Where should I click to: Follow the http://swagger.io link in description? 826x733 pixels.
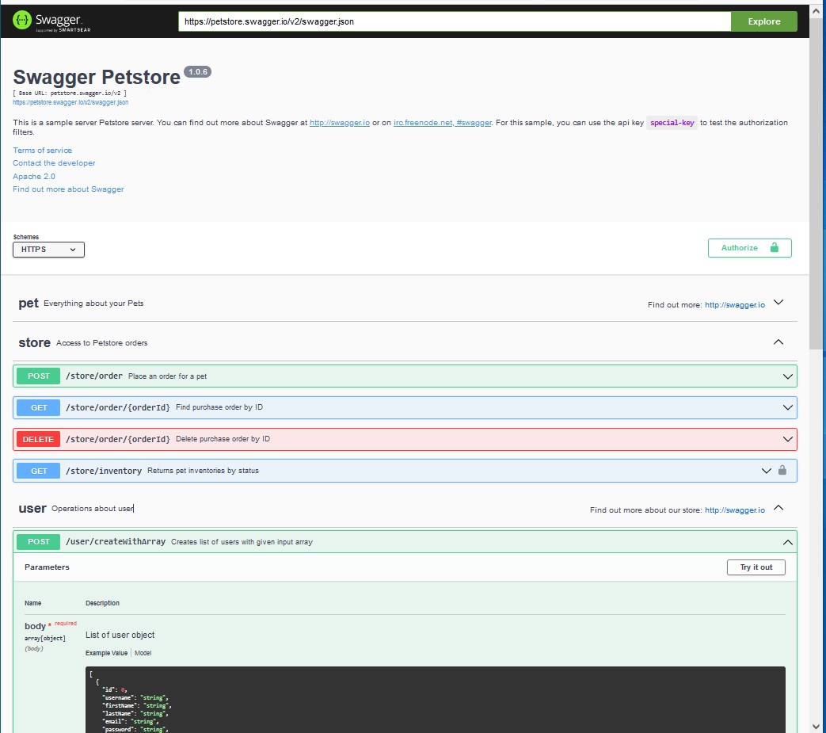340,123
